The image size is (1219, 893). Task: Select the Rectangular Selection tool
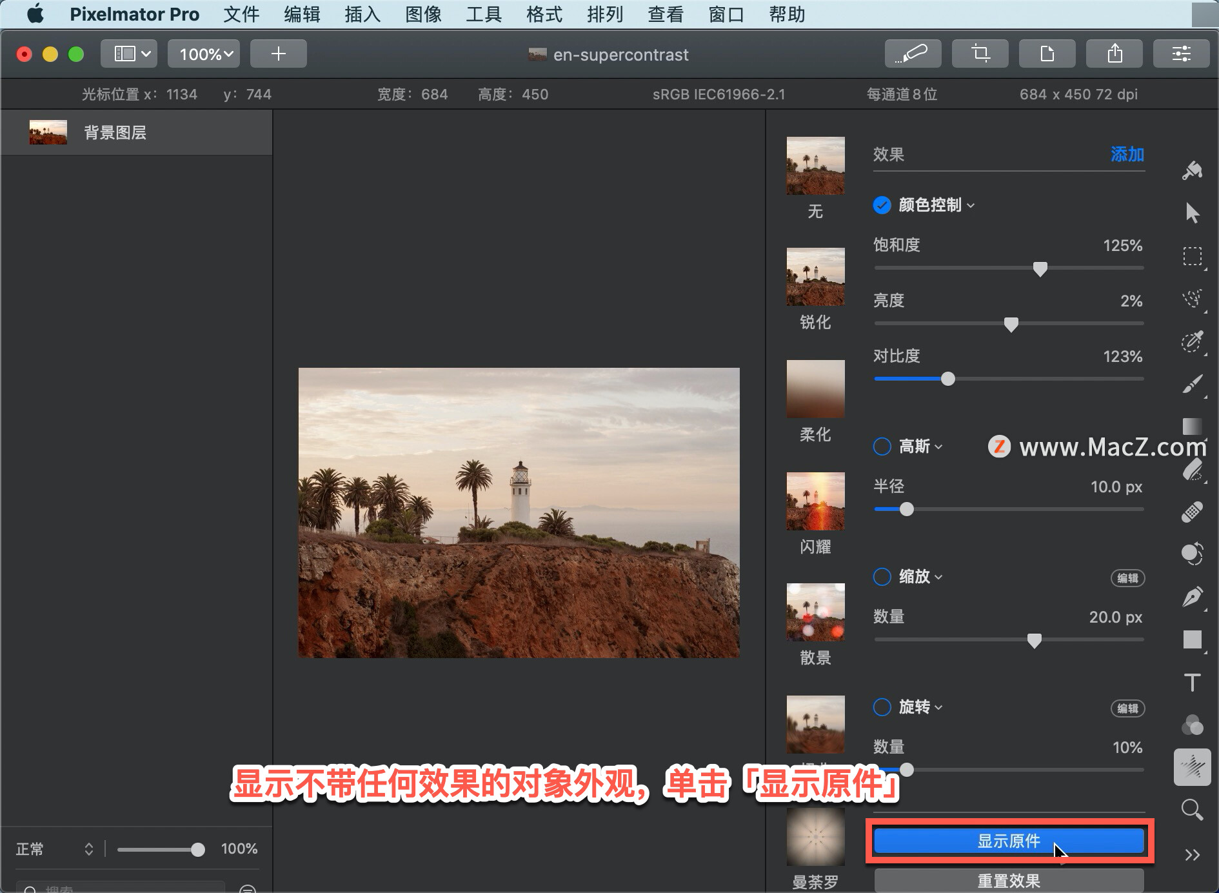click(x=1192, y=256)
